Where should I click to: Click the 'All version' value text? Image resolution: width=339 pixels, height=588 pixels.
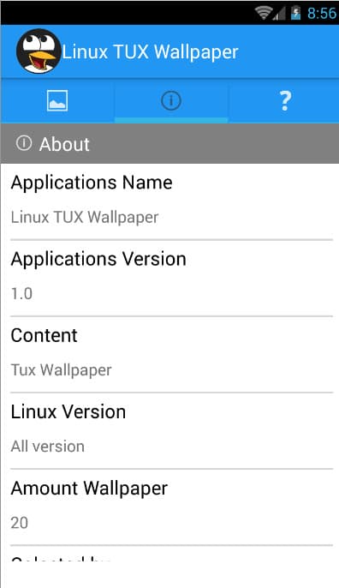point(48,447)
